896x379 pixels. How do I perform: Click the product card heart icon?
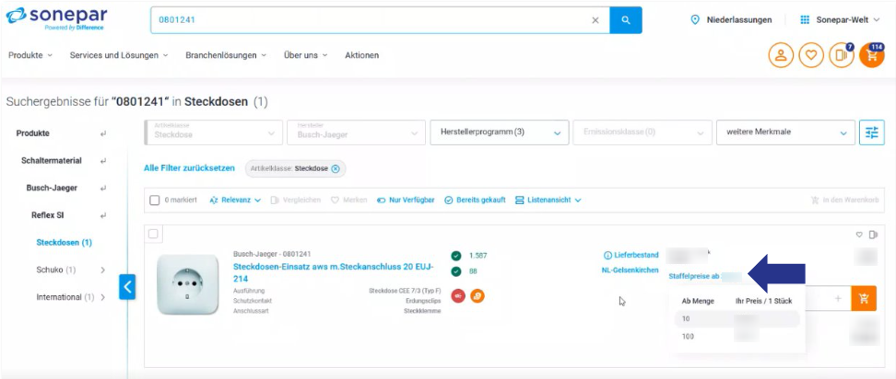(859, 235)
